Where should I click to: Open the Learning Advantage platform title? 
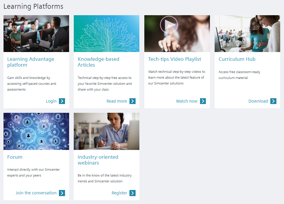tap(31, 62)
